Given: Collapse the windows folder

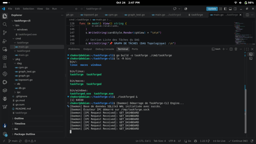Looking at the screenshot, I should (15, 30).
